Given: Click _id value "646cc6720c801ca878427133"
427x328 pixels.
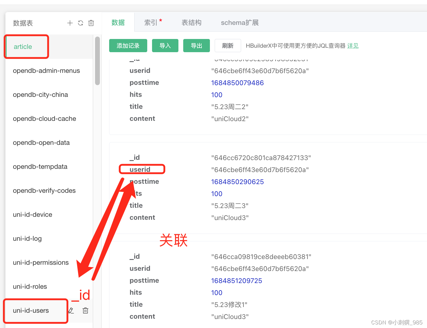Looking at the screenshot, I should (261, 158).
